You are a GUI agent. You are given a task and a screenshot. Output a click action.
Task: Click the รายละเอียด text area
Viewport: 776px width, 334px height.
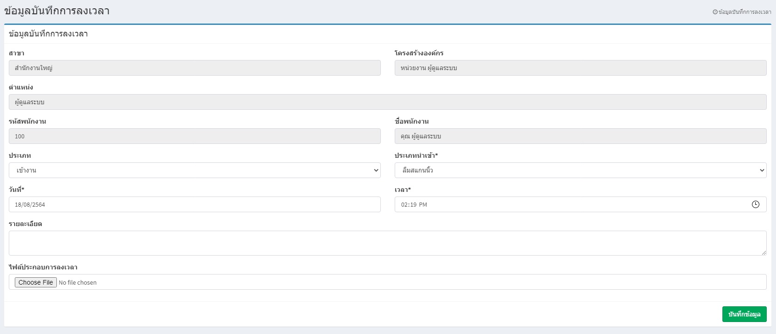[x=388, y=243]
